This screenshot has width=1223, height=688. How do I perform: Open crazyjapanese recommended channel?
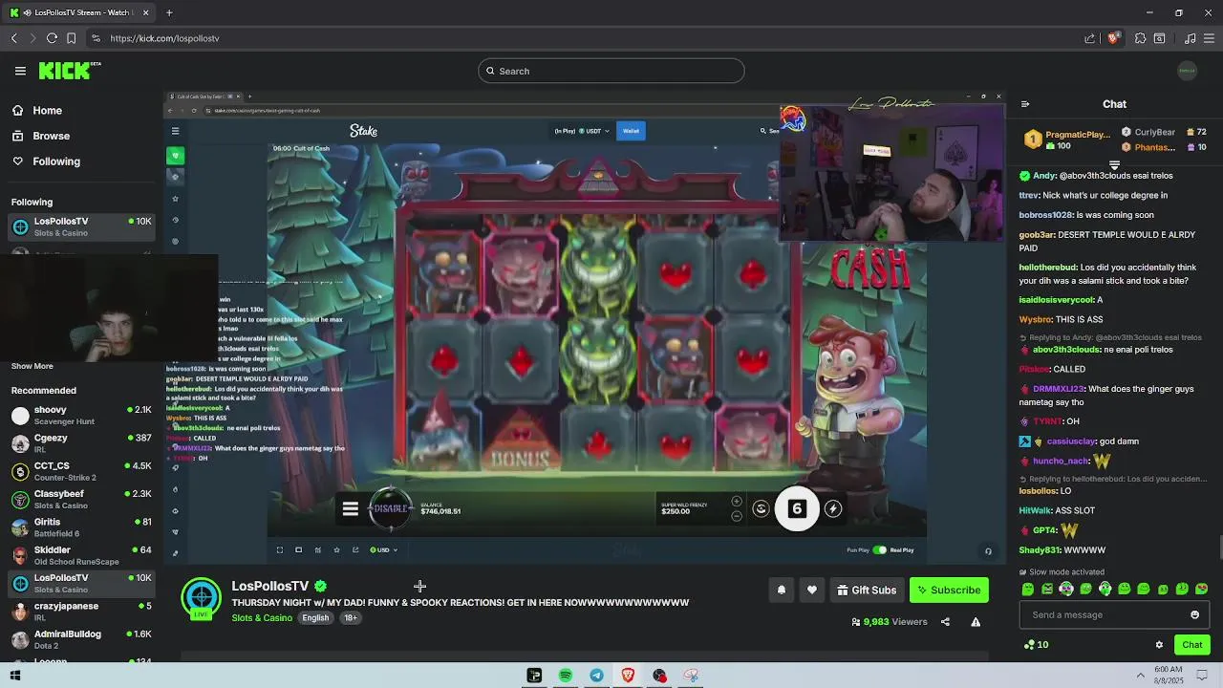click(x=80, y=611)
